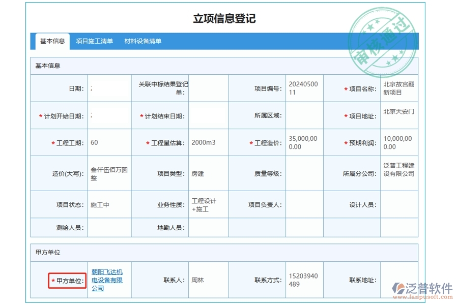Click the 计划结束日期 input field

pos(209,115)
